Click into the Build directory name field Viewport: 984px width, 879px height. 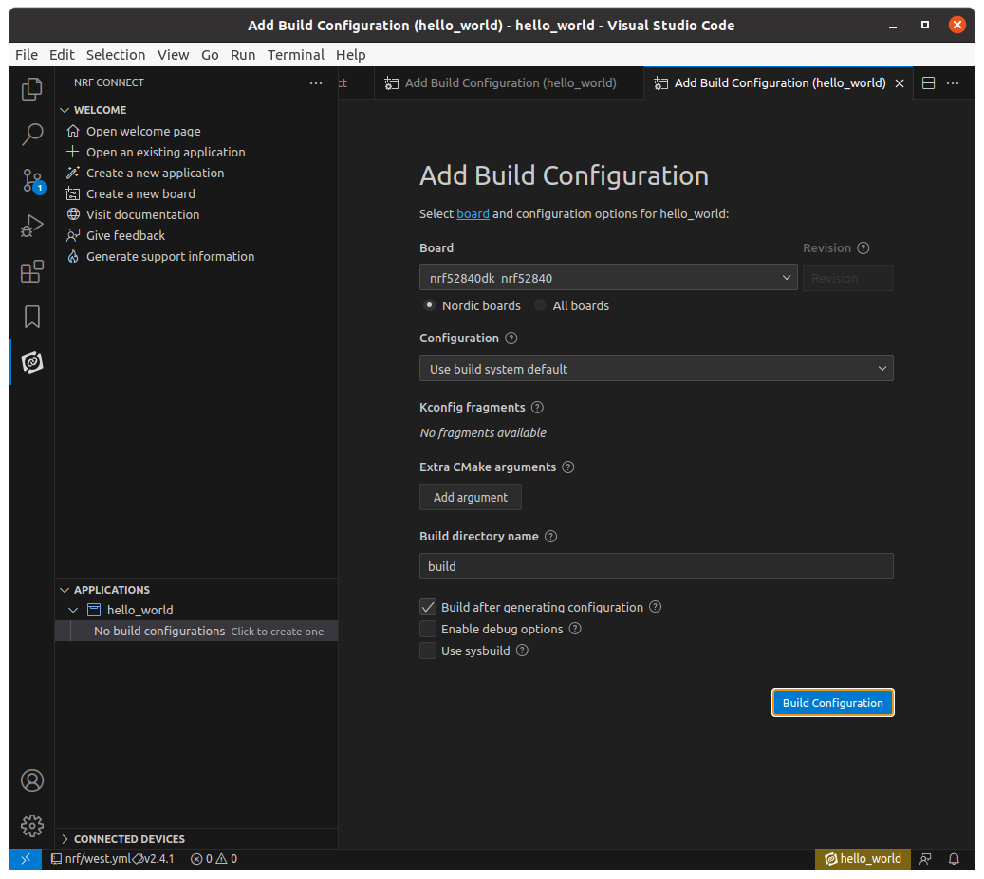pos(657,566)
